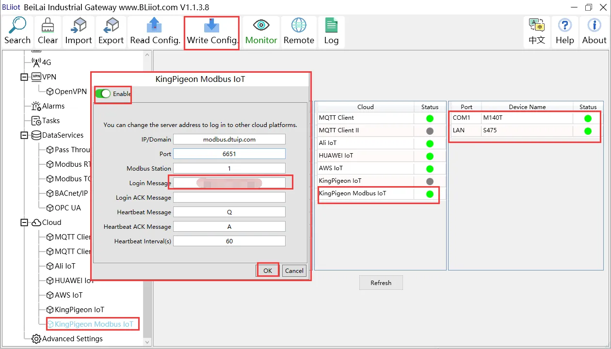Select KingPigeon Modbus IoT tree item
The image size is (611, 349).
tap(90, 324)
